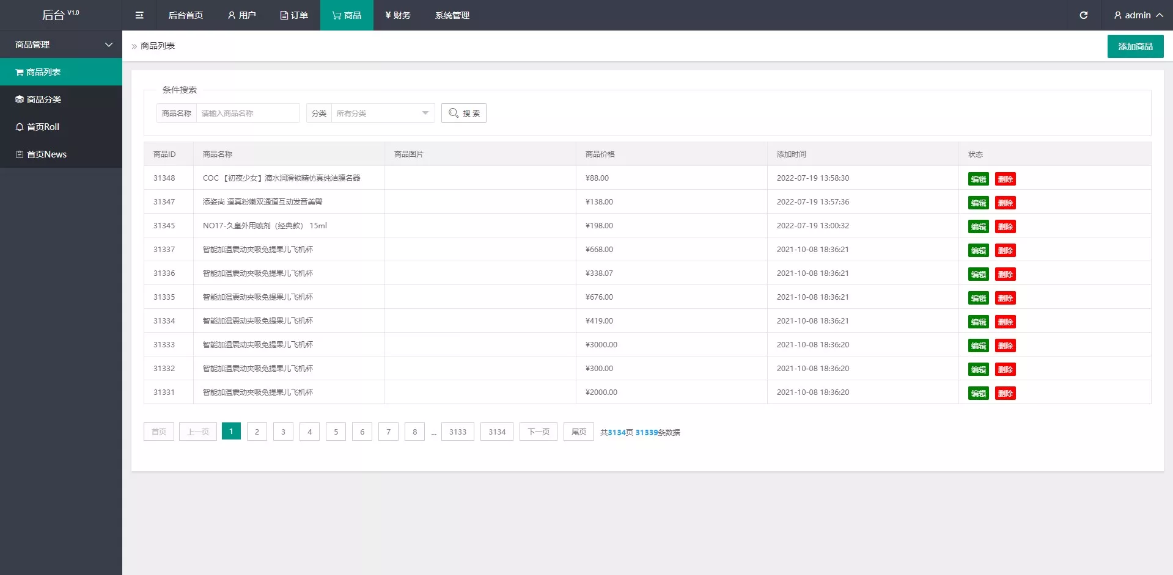Go to page 3 in pagination

[283, 432]
